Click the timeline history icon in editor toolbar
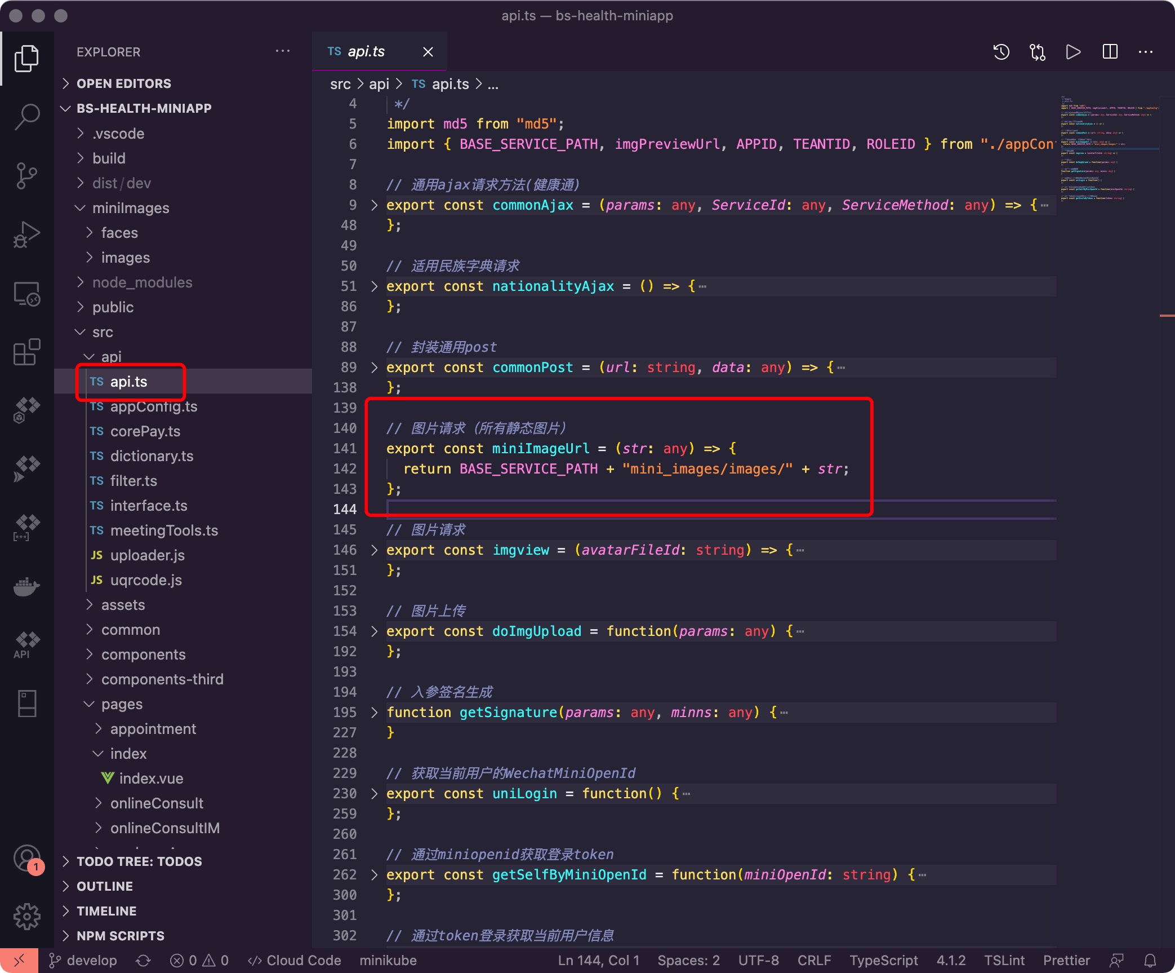 click(1001, 52)
